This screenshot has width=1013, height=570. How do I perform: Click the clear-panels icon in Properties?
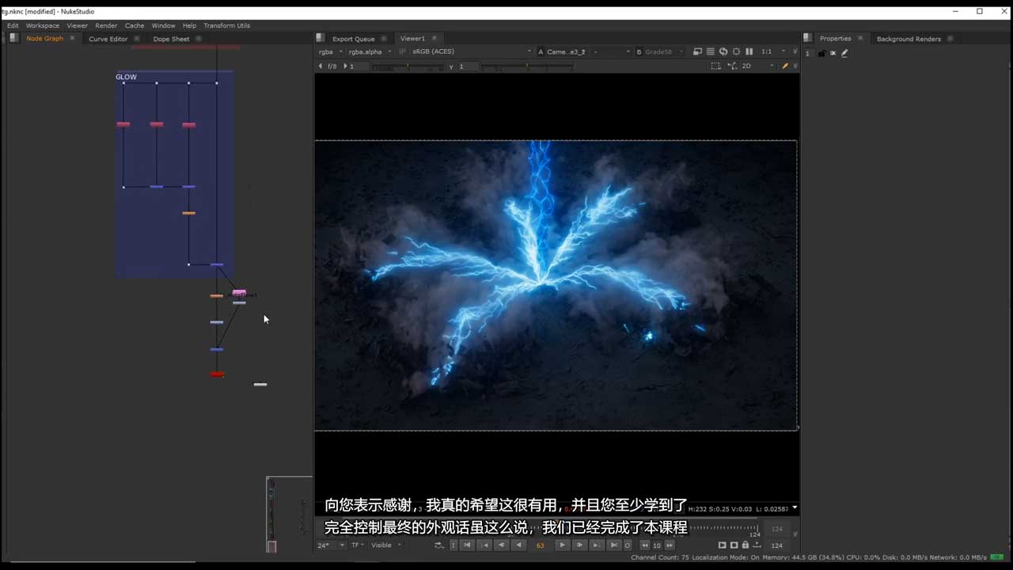pyautogui.click(x=833, y=53)
